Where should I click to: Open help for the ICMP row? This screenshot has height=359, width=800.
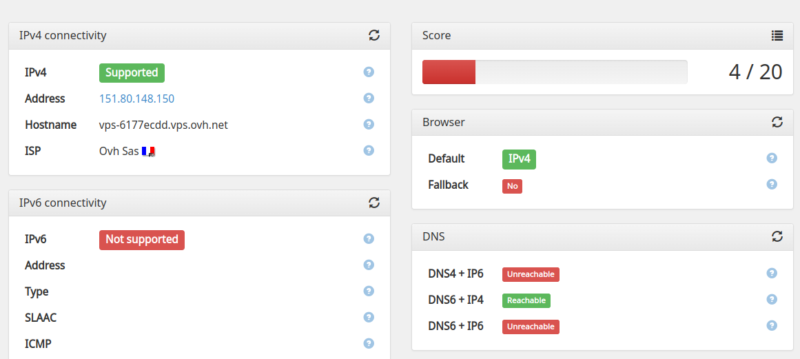point(369,343)
